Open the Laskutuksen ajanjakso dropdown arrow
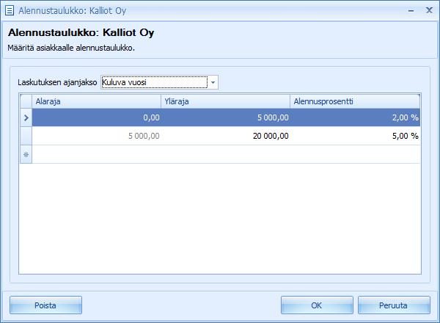Viewport: 440px width, 323px height. point(213,82)
